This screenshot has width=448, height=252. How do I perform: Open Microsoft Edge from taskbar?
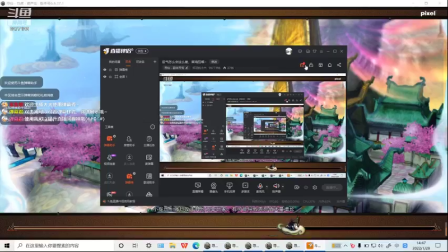[x=195, y=246]
